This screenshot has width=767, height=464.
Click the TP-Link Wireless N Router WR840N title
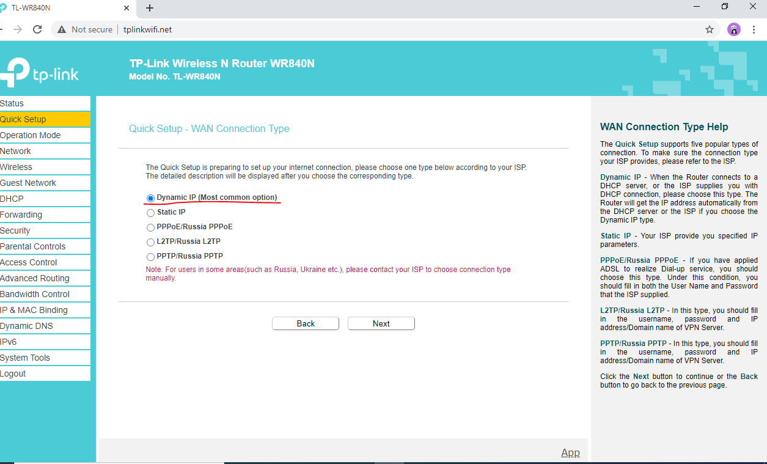pyautogui.click(x=222, y=64)
